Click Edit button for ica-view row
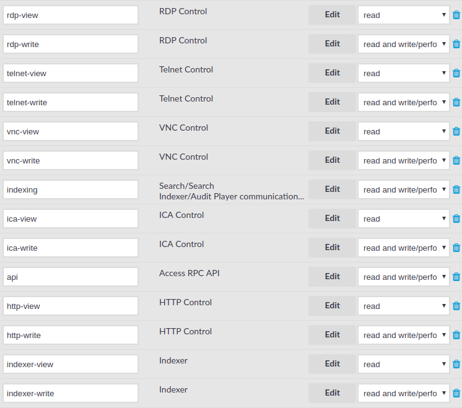This screenshot has width=462, height=408. [x=332, y=219]
